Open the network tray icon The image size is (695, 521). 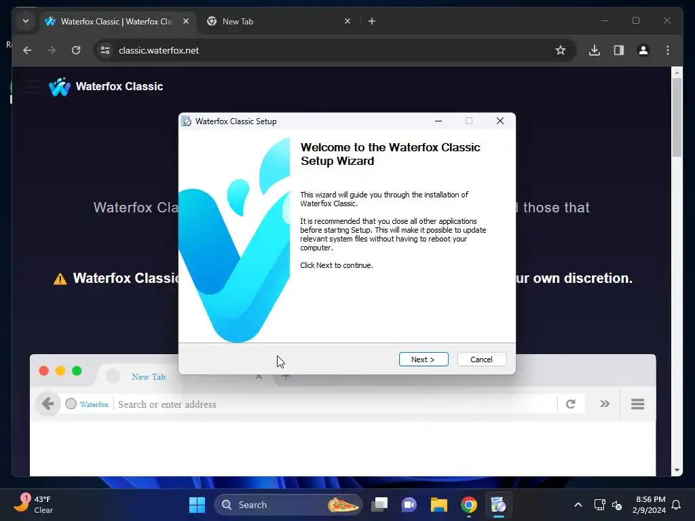[x=599, y=505]
